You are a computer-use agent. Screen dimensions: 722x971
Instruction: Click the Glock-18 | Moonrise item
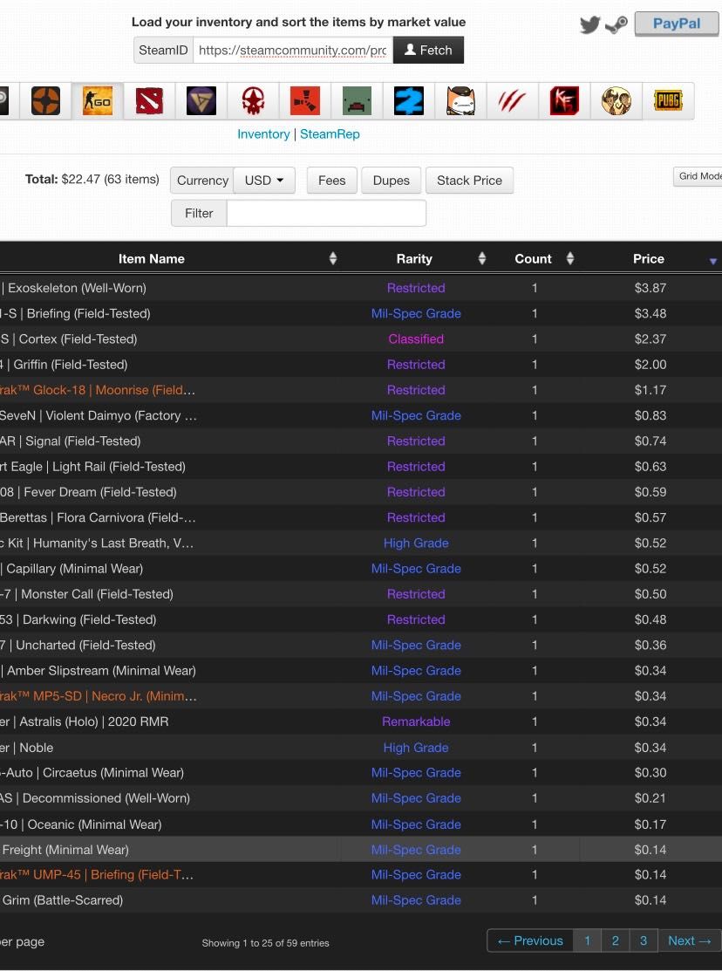coord(97,390)
